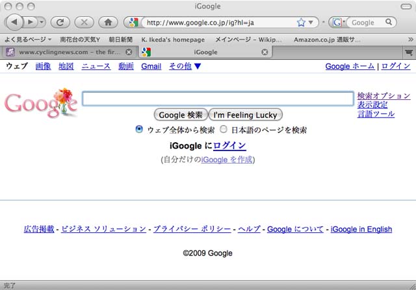Image resolution: width=416 pixels, height=290 pixels.
Task: Expand the その他 more services menu
Action: tap(185, 66)
